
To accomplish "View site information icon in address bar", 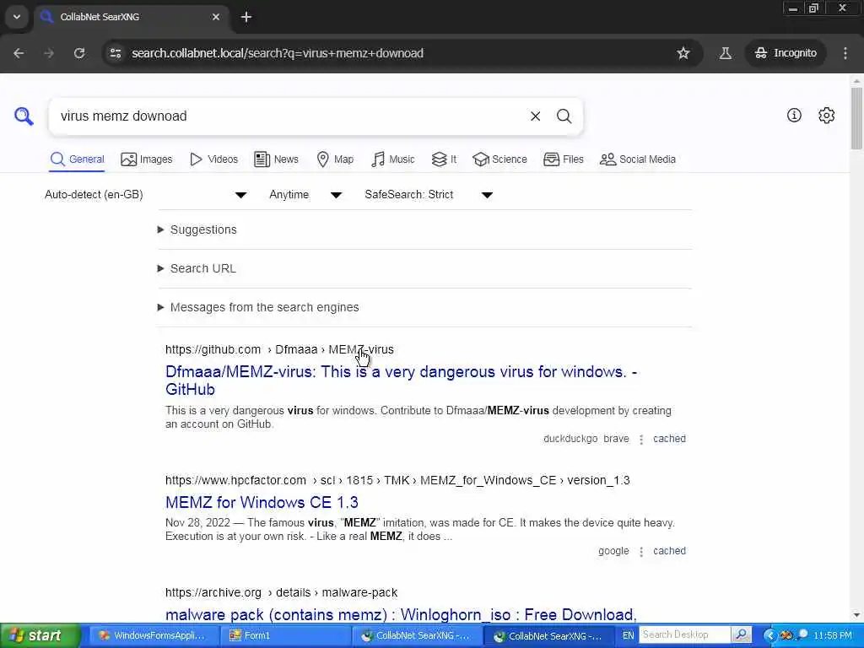I will coord(115,53).
